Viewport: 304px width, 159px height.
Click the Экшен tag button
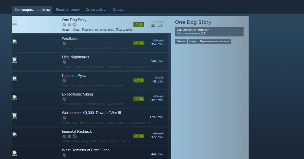[x=181, y=41]
